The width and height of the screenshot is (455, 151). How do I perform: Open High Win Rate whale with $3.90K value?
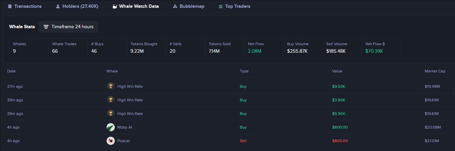130,100
